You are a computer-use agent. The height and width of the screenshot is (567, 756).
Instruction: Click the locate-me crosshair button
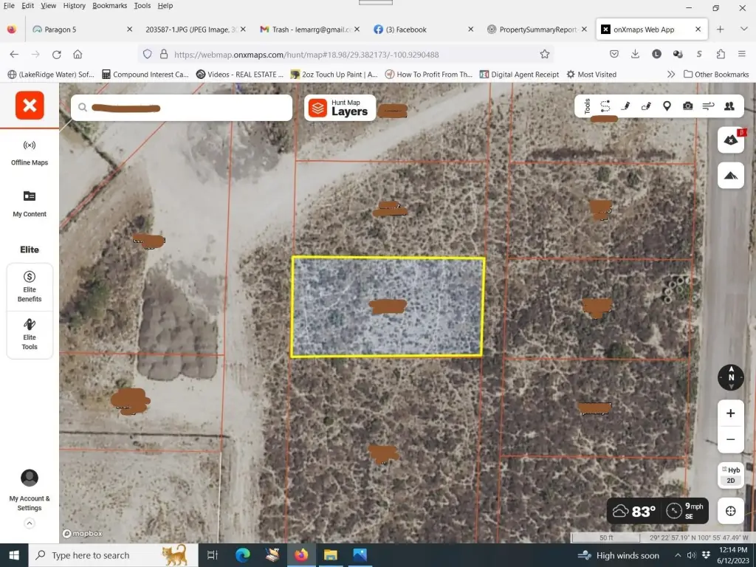point(730,511)
